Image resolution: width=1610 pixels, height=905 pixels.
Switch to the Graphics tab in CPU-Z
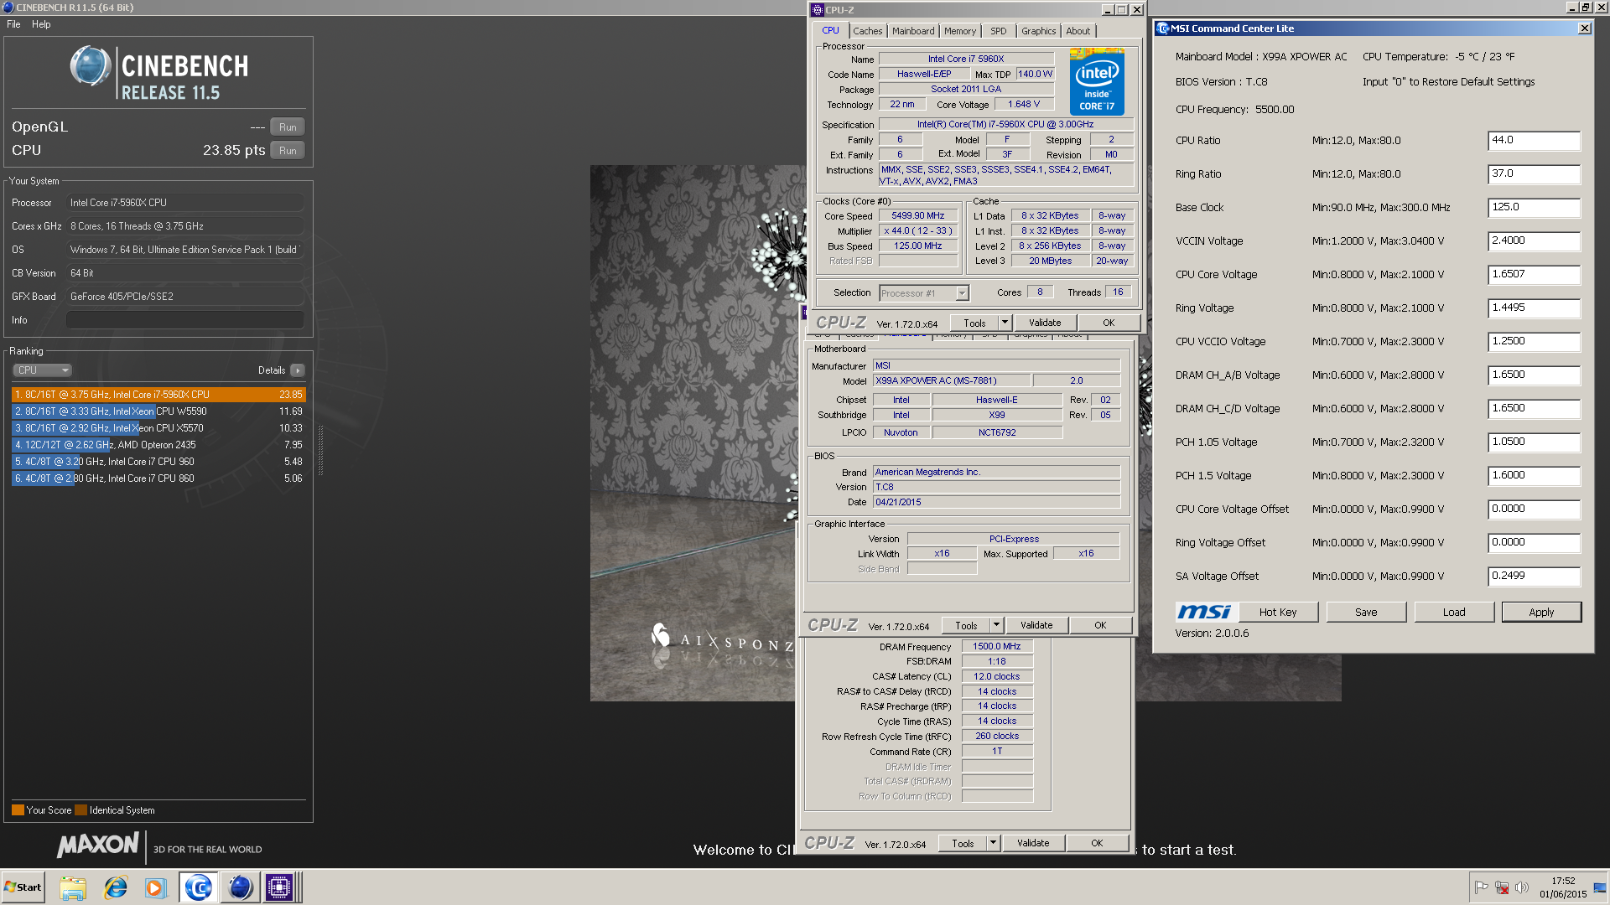pyautogui.click(x=1038, y=31)
